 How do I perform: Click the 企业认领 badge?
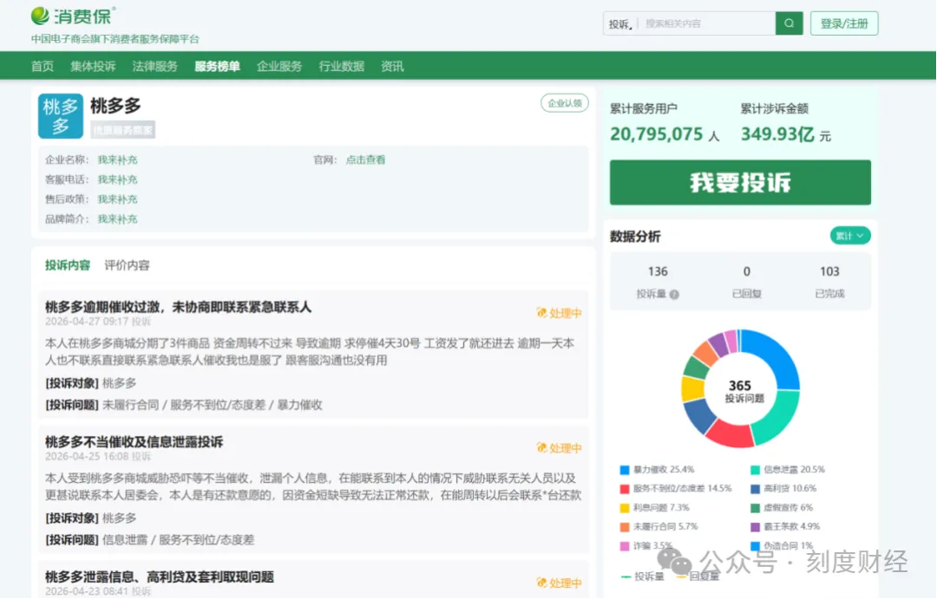(x=564, y=103)
